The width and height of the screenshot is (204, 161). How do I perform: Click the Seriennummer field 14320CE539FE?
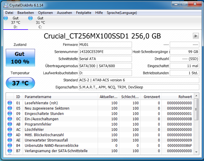[x=105, y=52]
